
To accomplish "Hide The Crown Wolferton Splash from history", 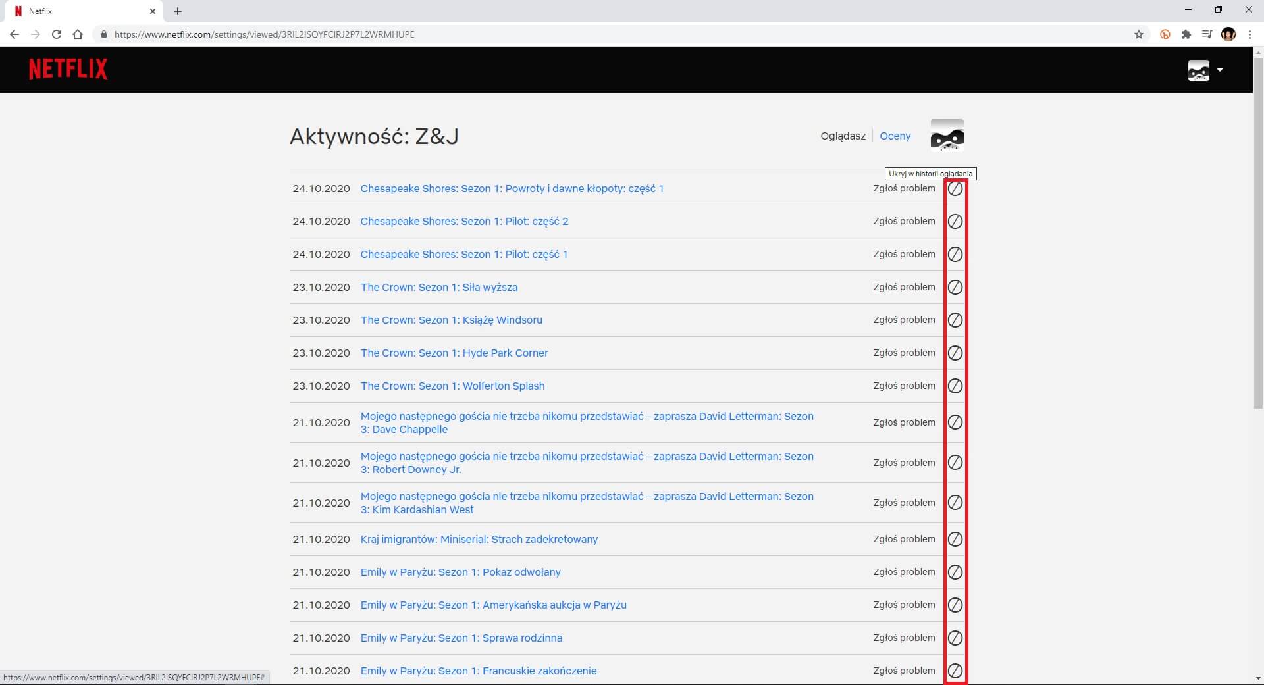I will 955,386.
